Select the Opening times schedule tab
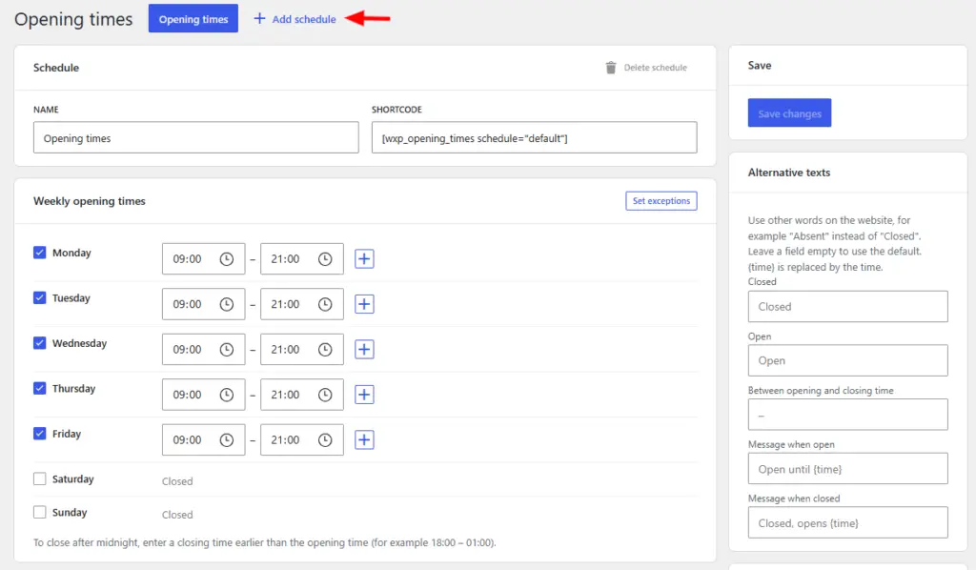Image resolution: width=976 pixels, height=570 pixels. point(193,19)
